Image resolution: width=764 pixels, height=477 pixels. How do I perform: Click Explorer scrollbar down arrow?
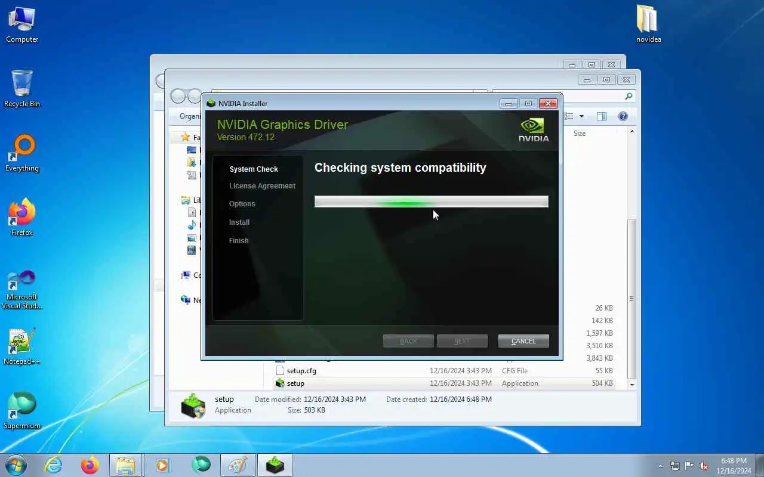tap(632, 385)
